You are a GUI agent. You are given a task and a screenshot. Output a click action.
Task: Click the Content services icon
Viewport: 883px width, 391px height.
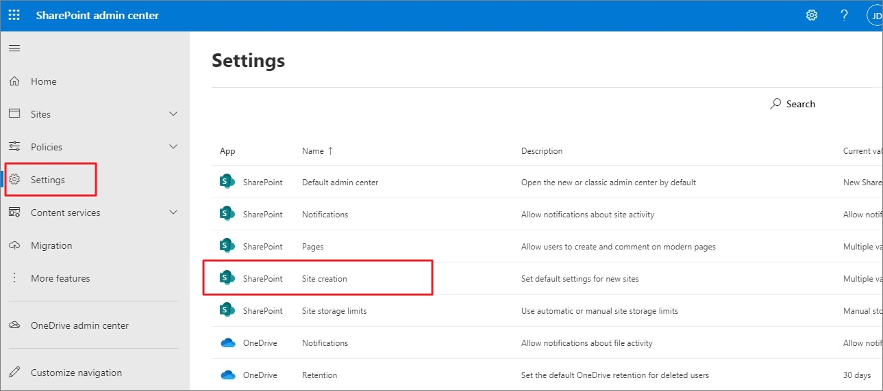(14, 213)
